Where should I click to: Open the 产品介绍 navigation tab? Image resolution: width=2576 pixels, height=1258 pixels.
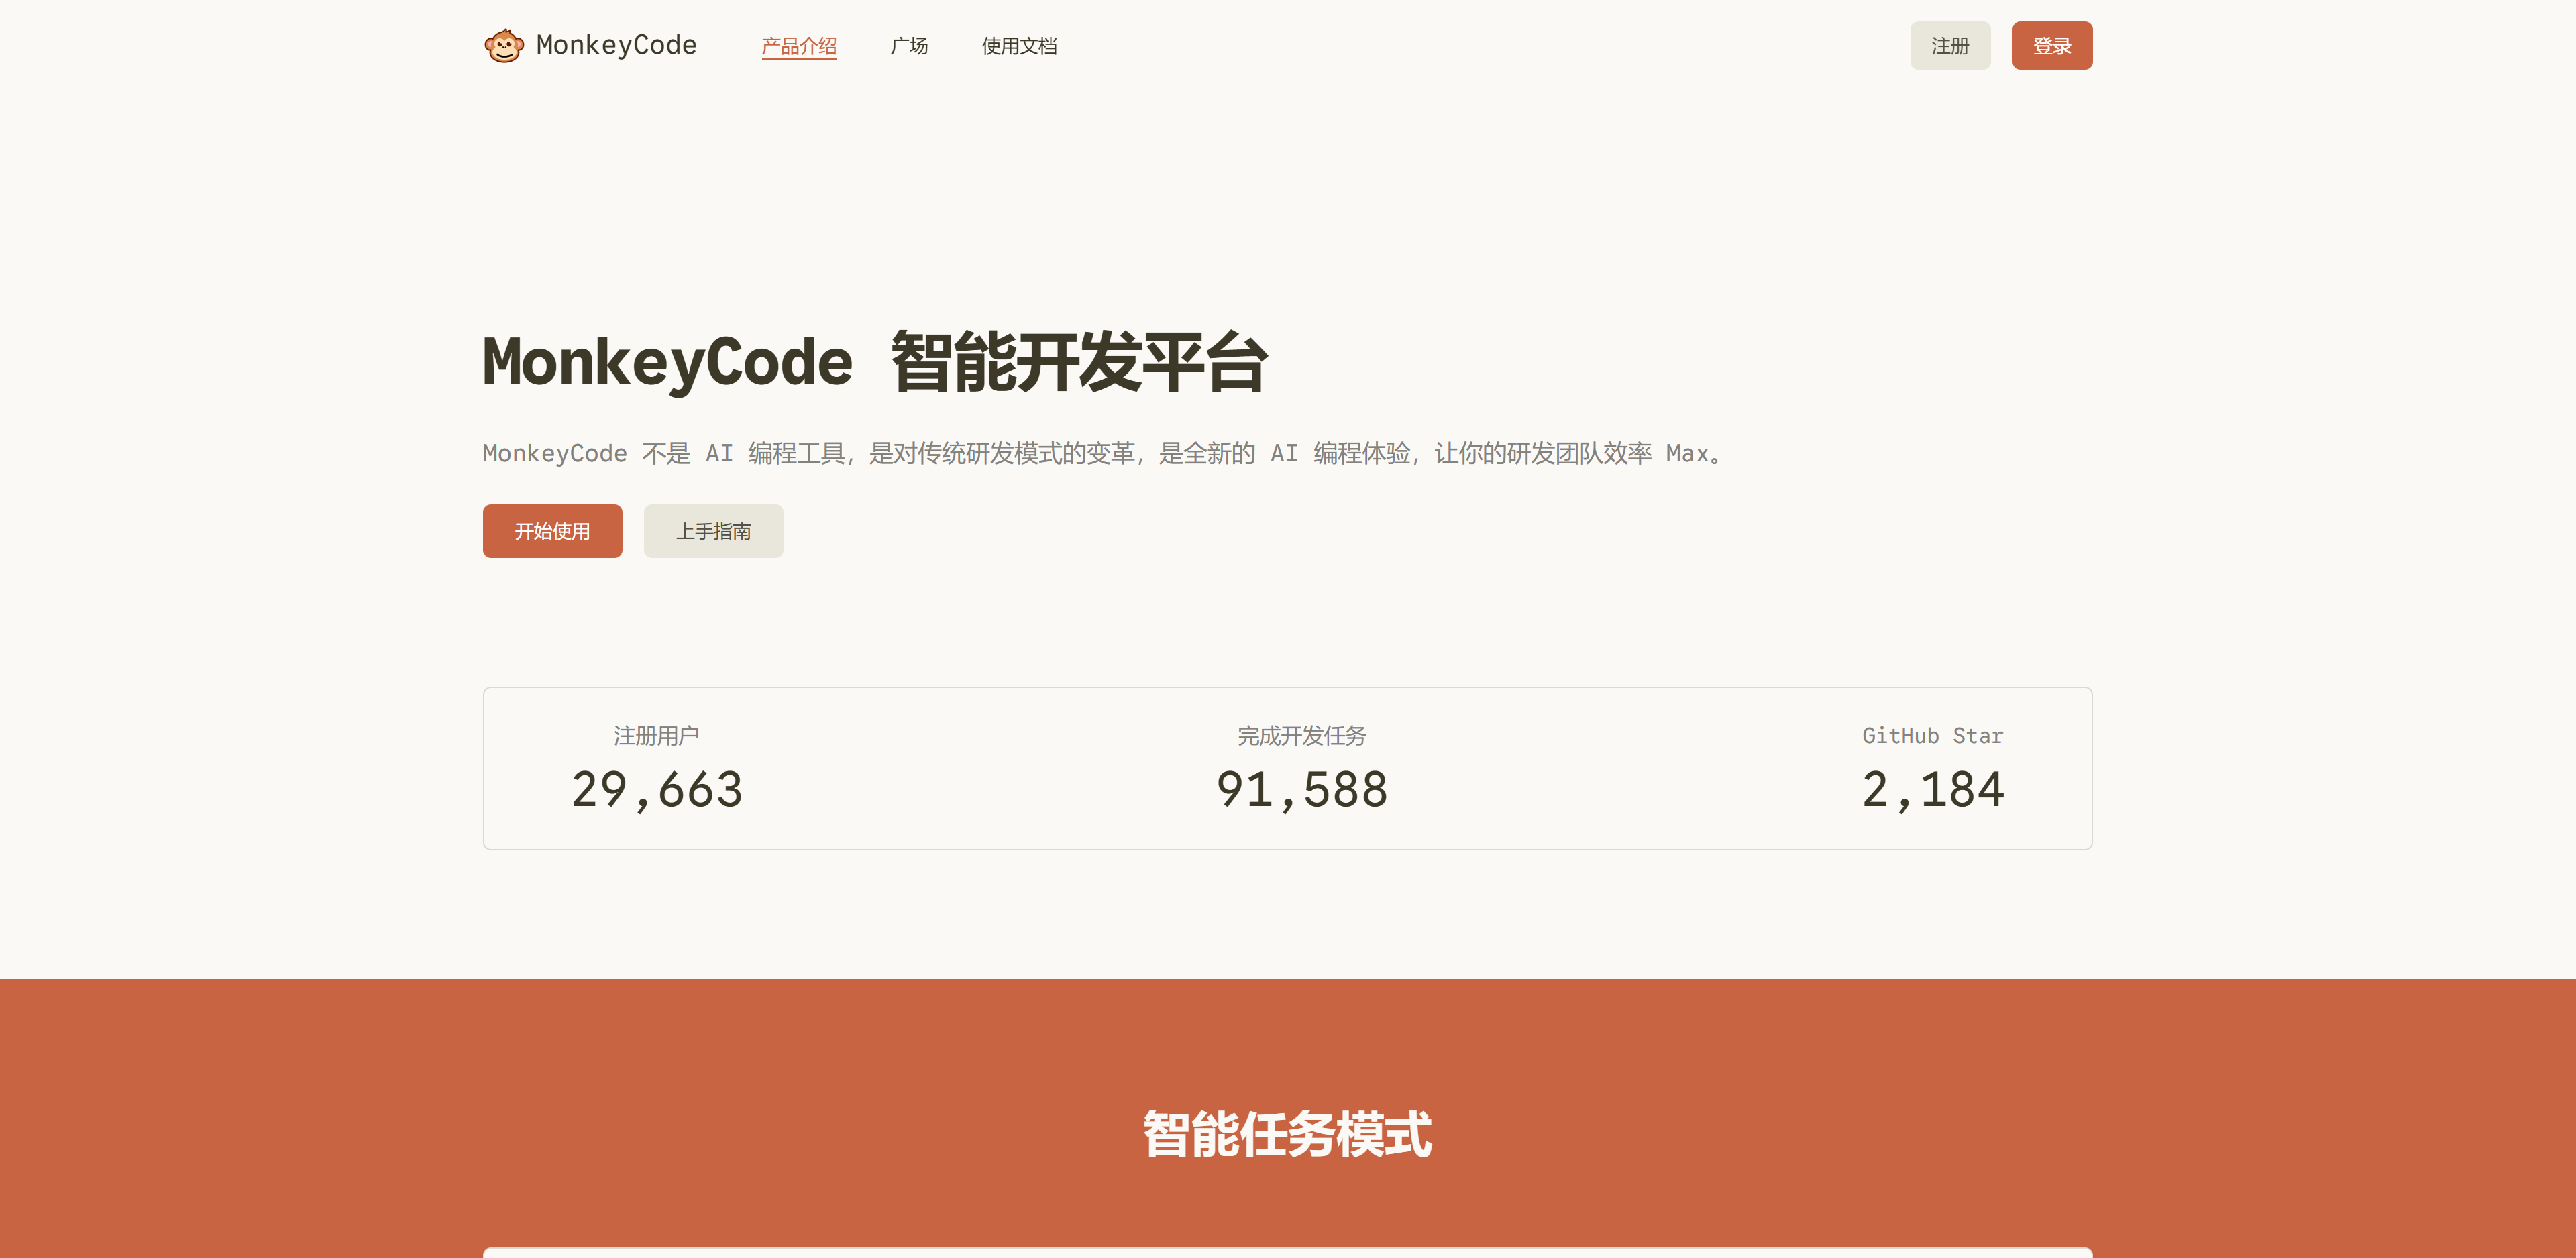tap(798, 46)
